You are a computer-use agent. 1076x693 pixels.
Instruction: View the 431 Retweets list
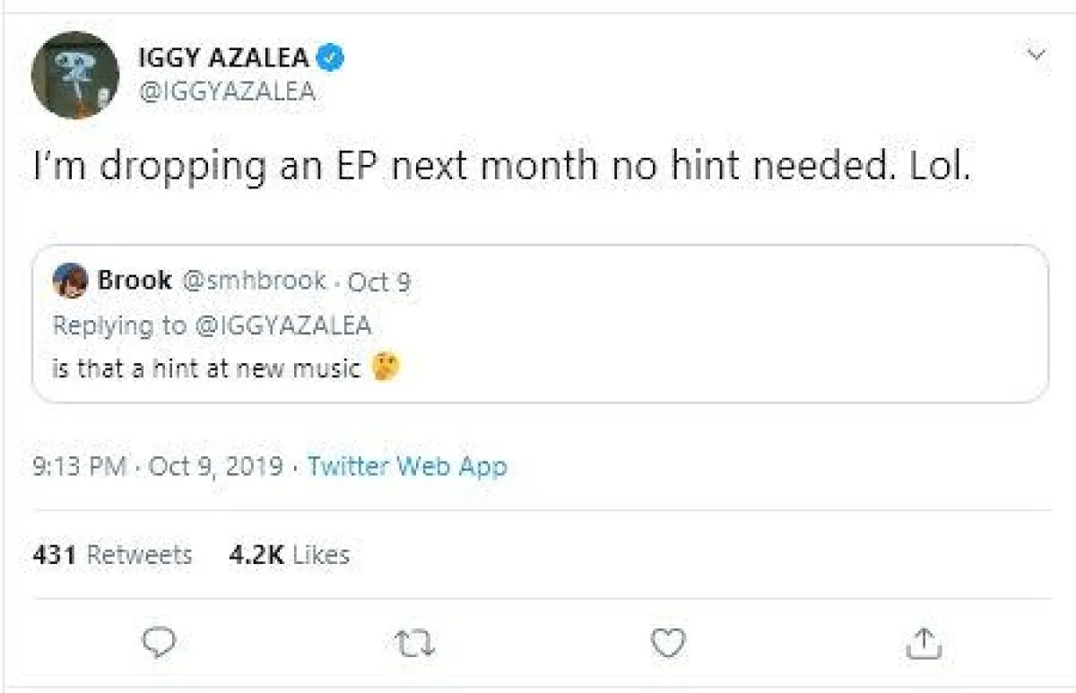(112, 555)
